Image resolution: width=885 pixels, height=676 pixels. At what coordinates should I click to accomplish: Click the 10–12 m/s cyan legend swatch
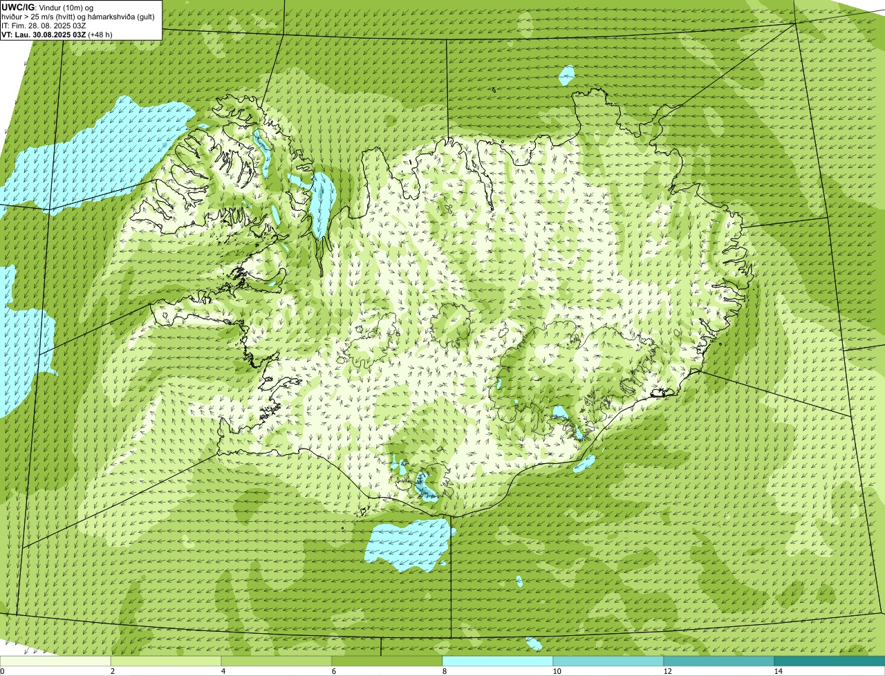pos(608,661)
